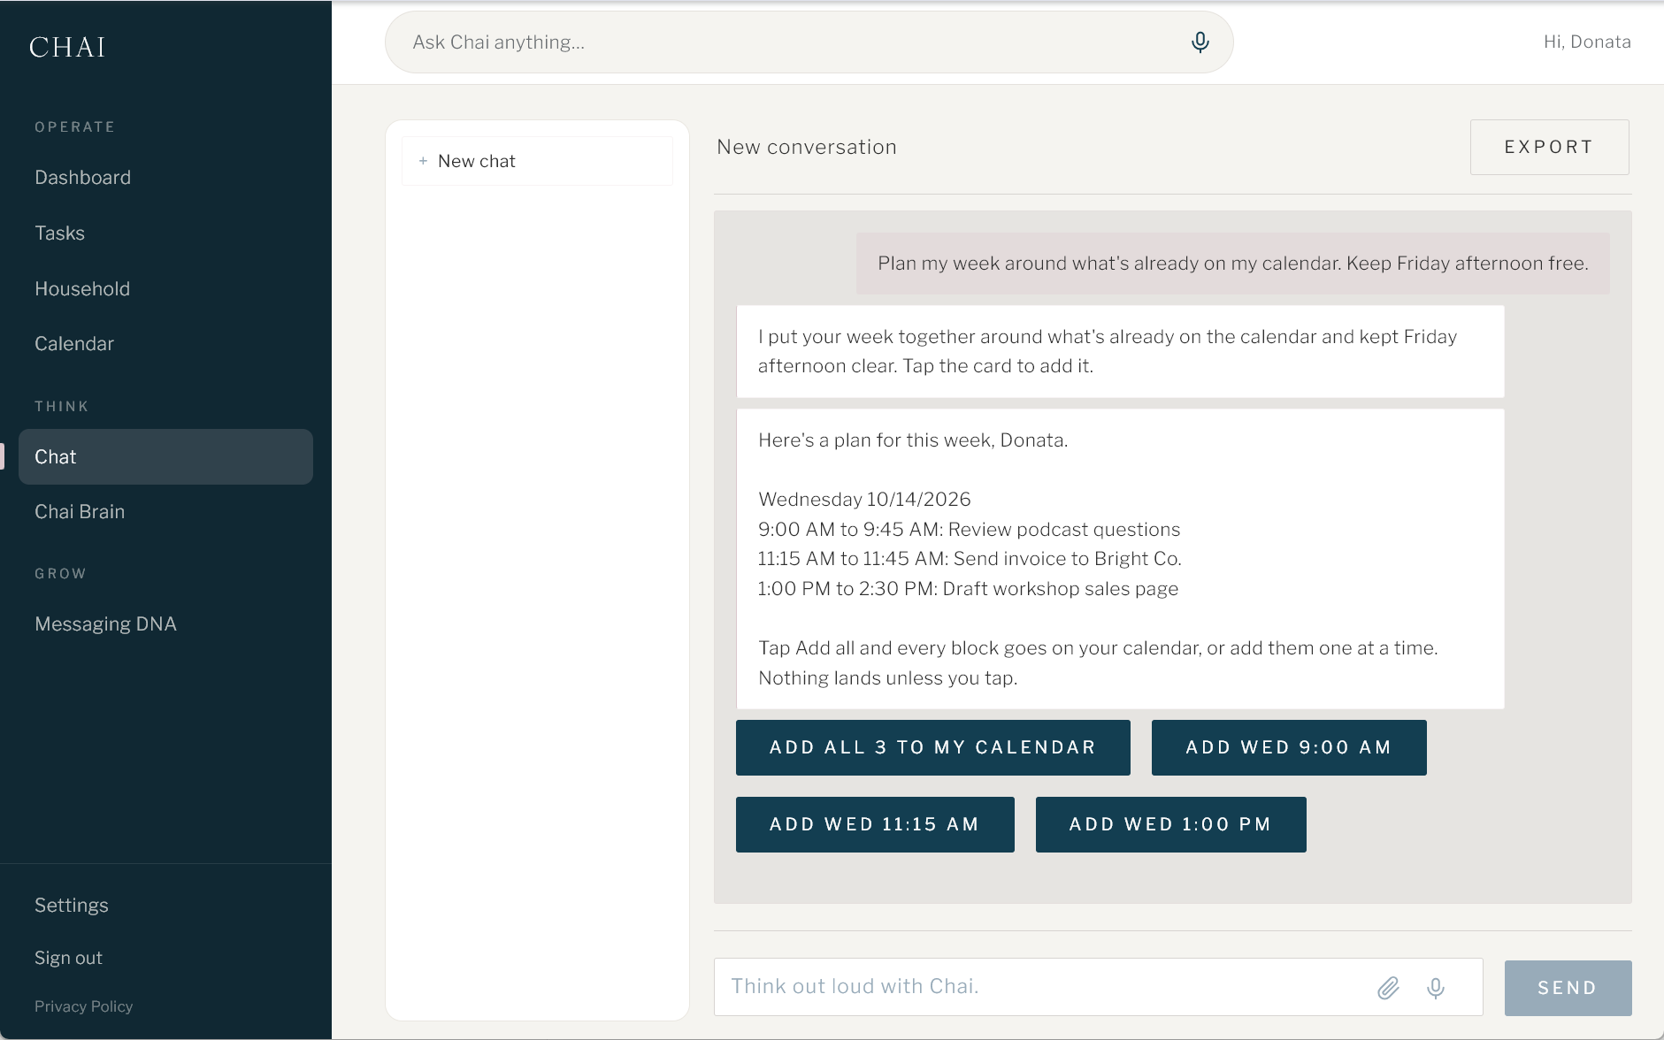Click the 'Hi, Donata' greeting
The width and height of the screenshot is (1664, 1040).
coord(1587,42)
